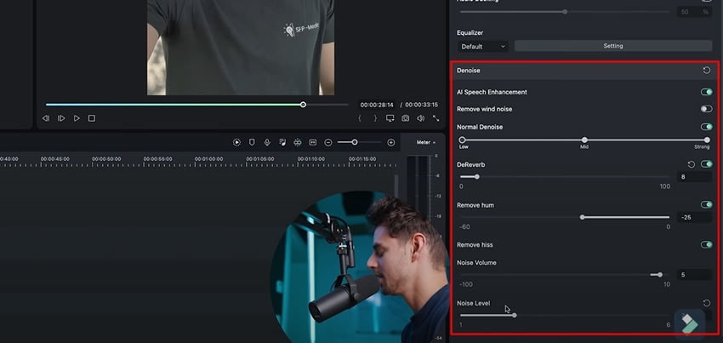Stop preview playback

coord(92,118)
